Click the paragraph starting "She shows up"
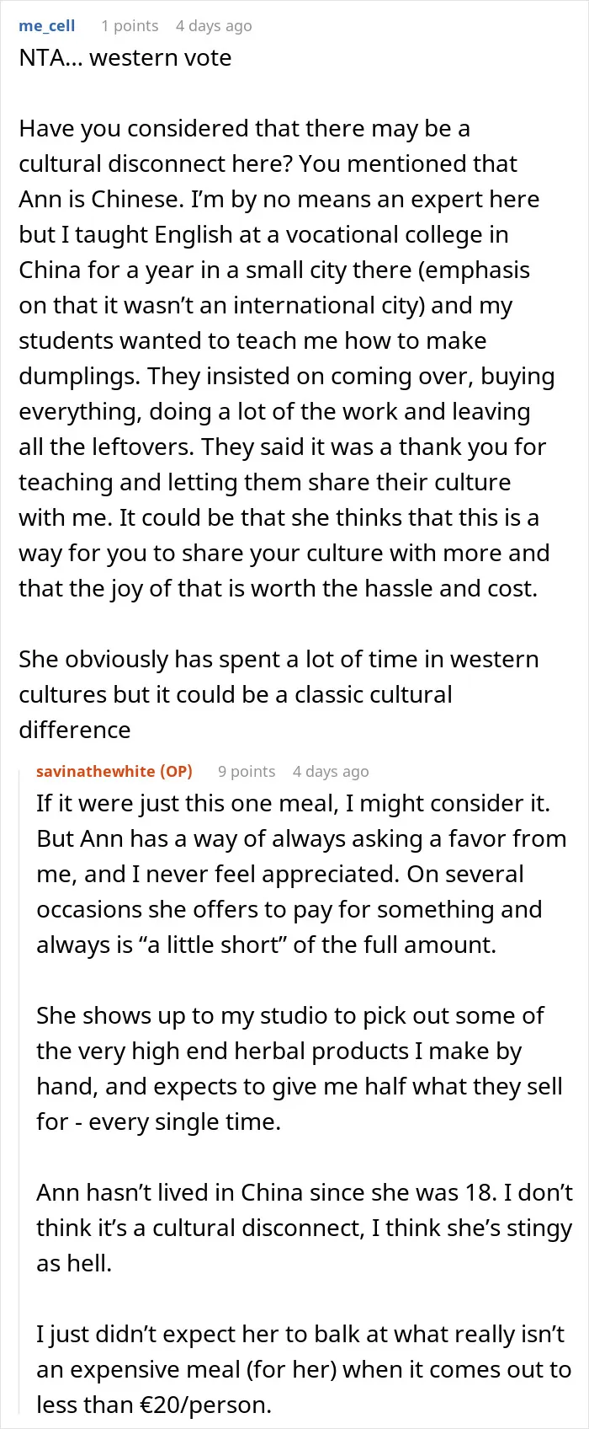The height and width of the screenshot is (1429, 589). 300,1068
